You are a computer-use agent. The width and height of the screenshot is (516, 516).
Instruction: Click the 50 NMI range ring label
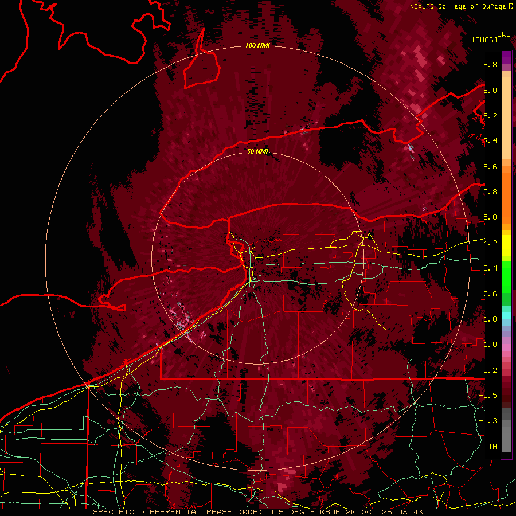coord(257,152)
